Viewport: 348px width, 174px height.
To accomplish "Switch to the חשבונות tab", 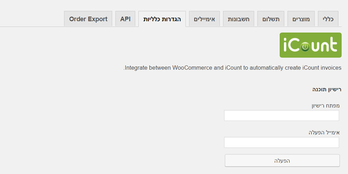I will [x=238, y=19].
